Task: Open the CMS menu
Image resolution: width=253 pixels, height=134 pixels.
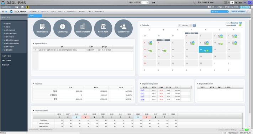Action: pos(90,12)
